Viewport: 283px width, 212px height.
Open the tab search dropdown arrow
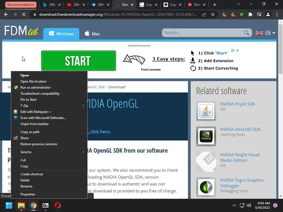(239, 4)
